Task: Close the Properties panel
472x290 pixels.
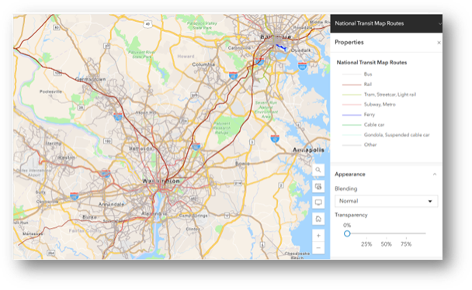Action: [439, 43]
